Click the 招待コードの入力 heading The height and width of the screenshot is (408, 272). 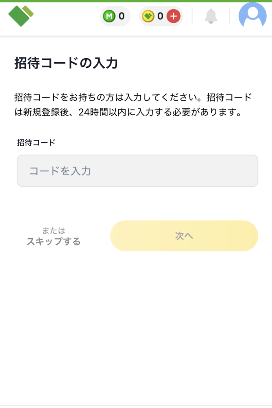(x=66, y=63)
